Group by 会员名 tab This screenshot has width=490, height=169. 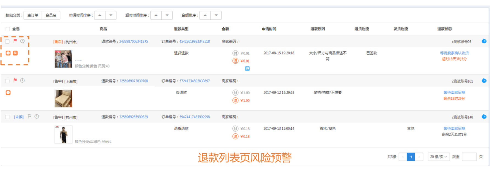(x=51, y=15)
